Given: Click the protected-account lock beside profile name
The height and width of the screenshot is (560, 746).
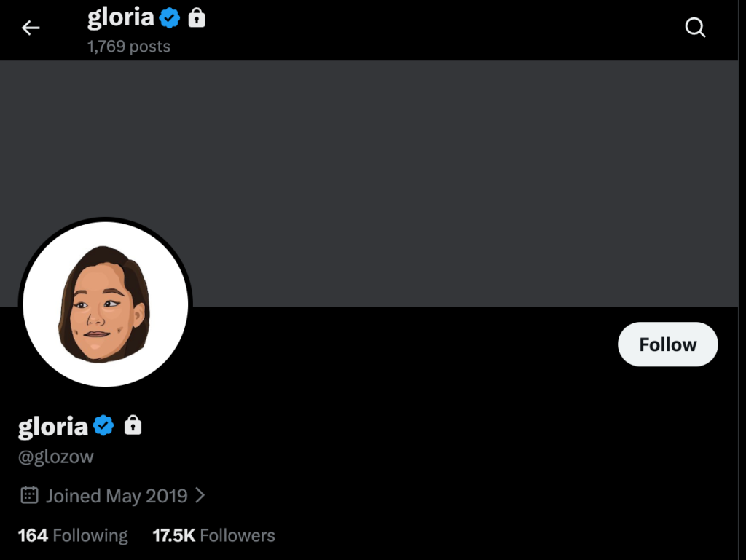Looking at the screenshot, I should [133, 425].
